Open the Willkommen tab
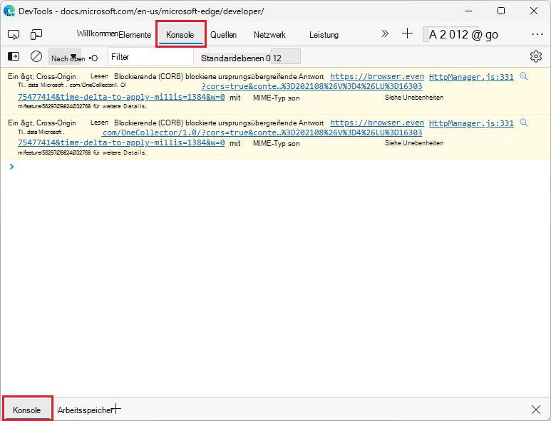Image resolution: width=551 pixels, height=421 pixels. pyautogui.click(x=97, y=33)
